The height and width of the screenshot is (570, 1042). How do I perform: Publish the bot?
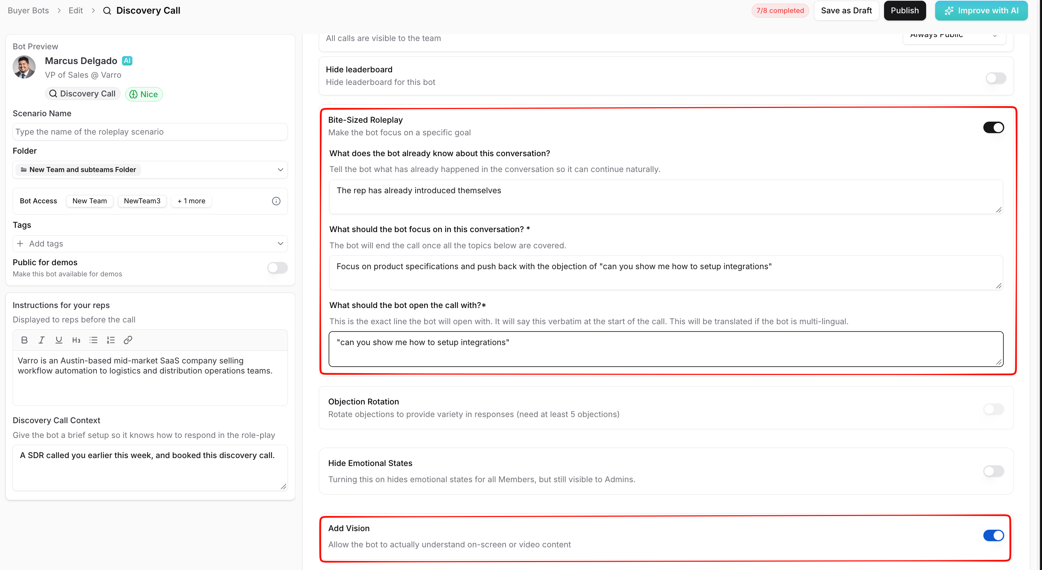[x=905, y=10]
